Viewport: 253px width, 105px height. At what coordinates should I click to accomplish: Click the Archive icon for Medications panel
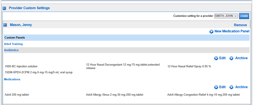click(x=231, y=87)
